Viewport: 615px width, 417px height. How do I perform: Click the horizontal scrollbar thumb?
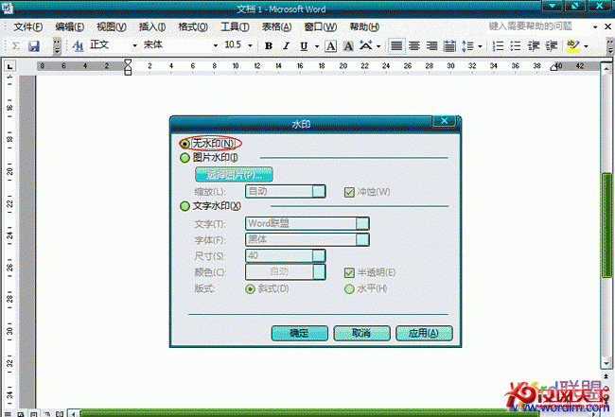(x=309, y=413)
